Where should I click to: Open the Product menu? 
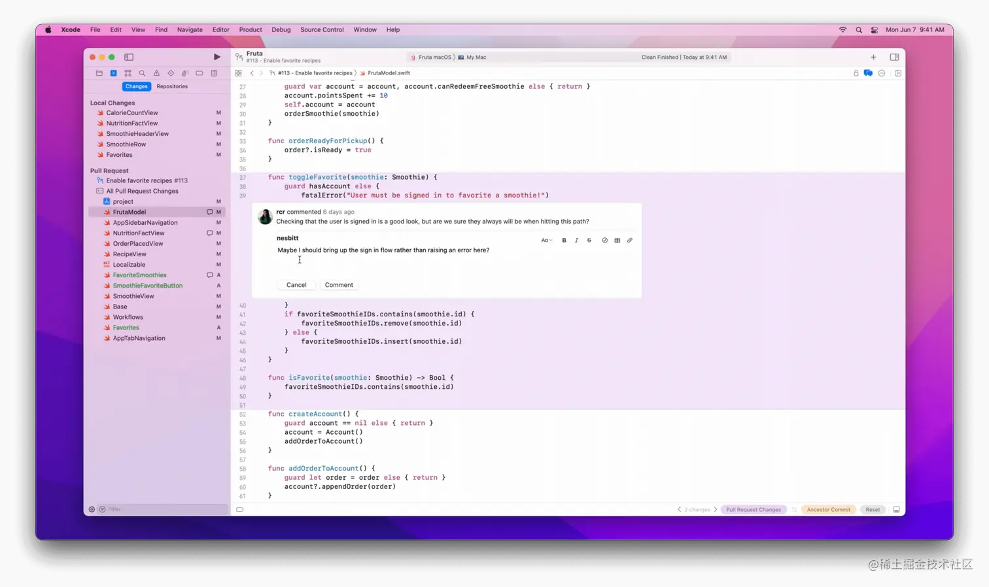pyautogui.click(x=251, y=29)
